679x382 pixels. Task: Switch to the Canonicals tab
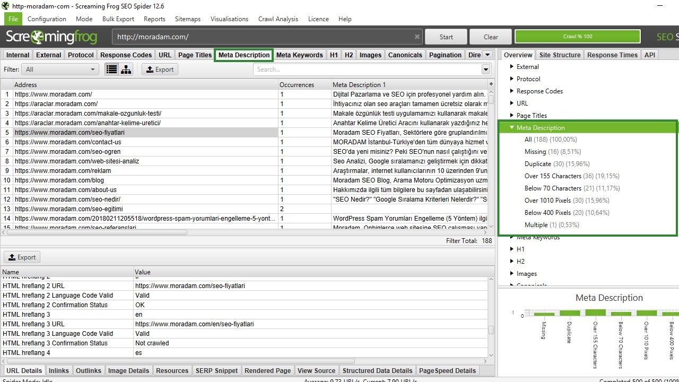(405, 55)
